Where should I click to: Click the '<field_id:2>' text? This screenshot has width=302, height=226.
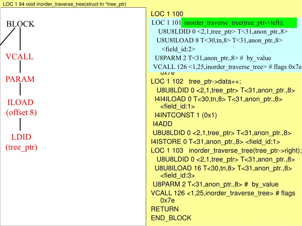178,49
